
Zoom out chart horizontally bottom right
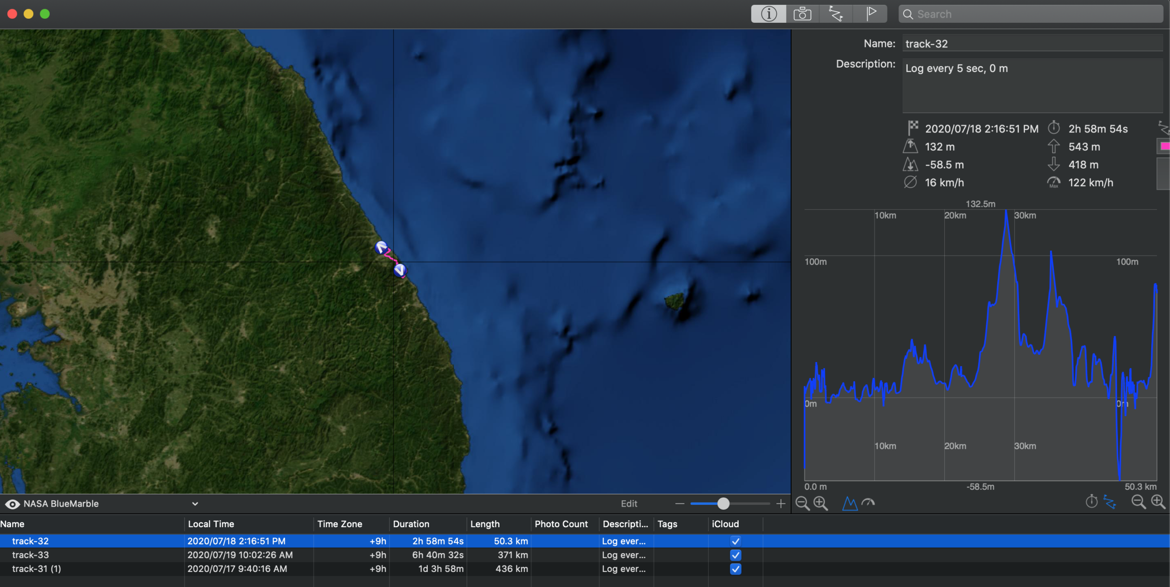click(1138, 502)
